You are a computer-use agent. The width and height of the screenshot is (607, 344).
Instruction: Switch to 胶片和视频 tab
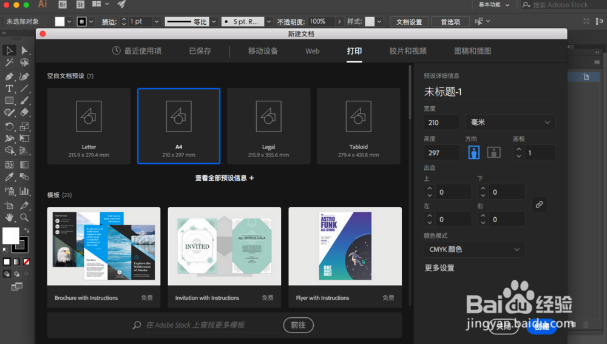(x=408, y=51)
